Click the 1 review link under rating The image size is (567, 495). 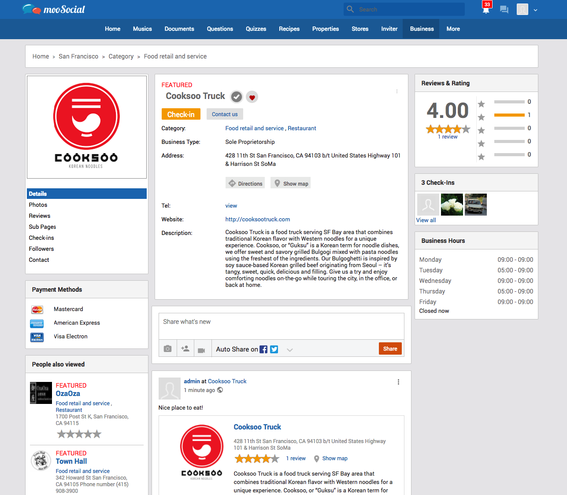coord(448,137)
